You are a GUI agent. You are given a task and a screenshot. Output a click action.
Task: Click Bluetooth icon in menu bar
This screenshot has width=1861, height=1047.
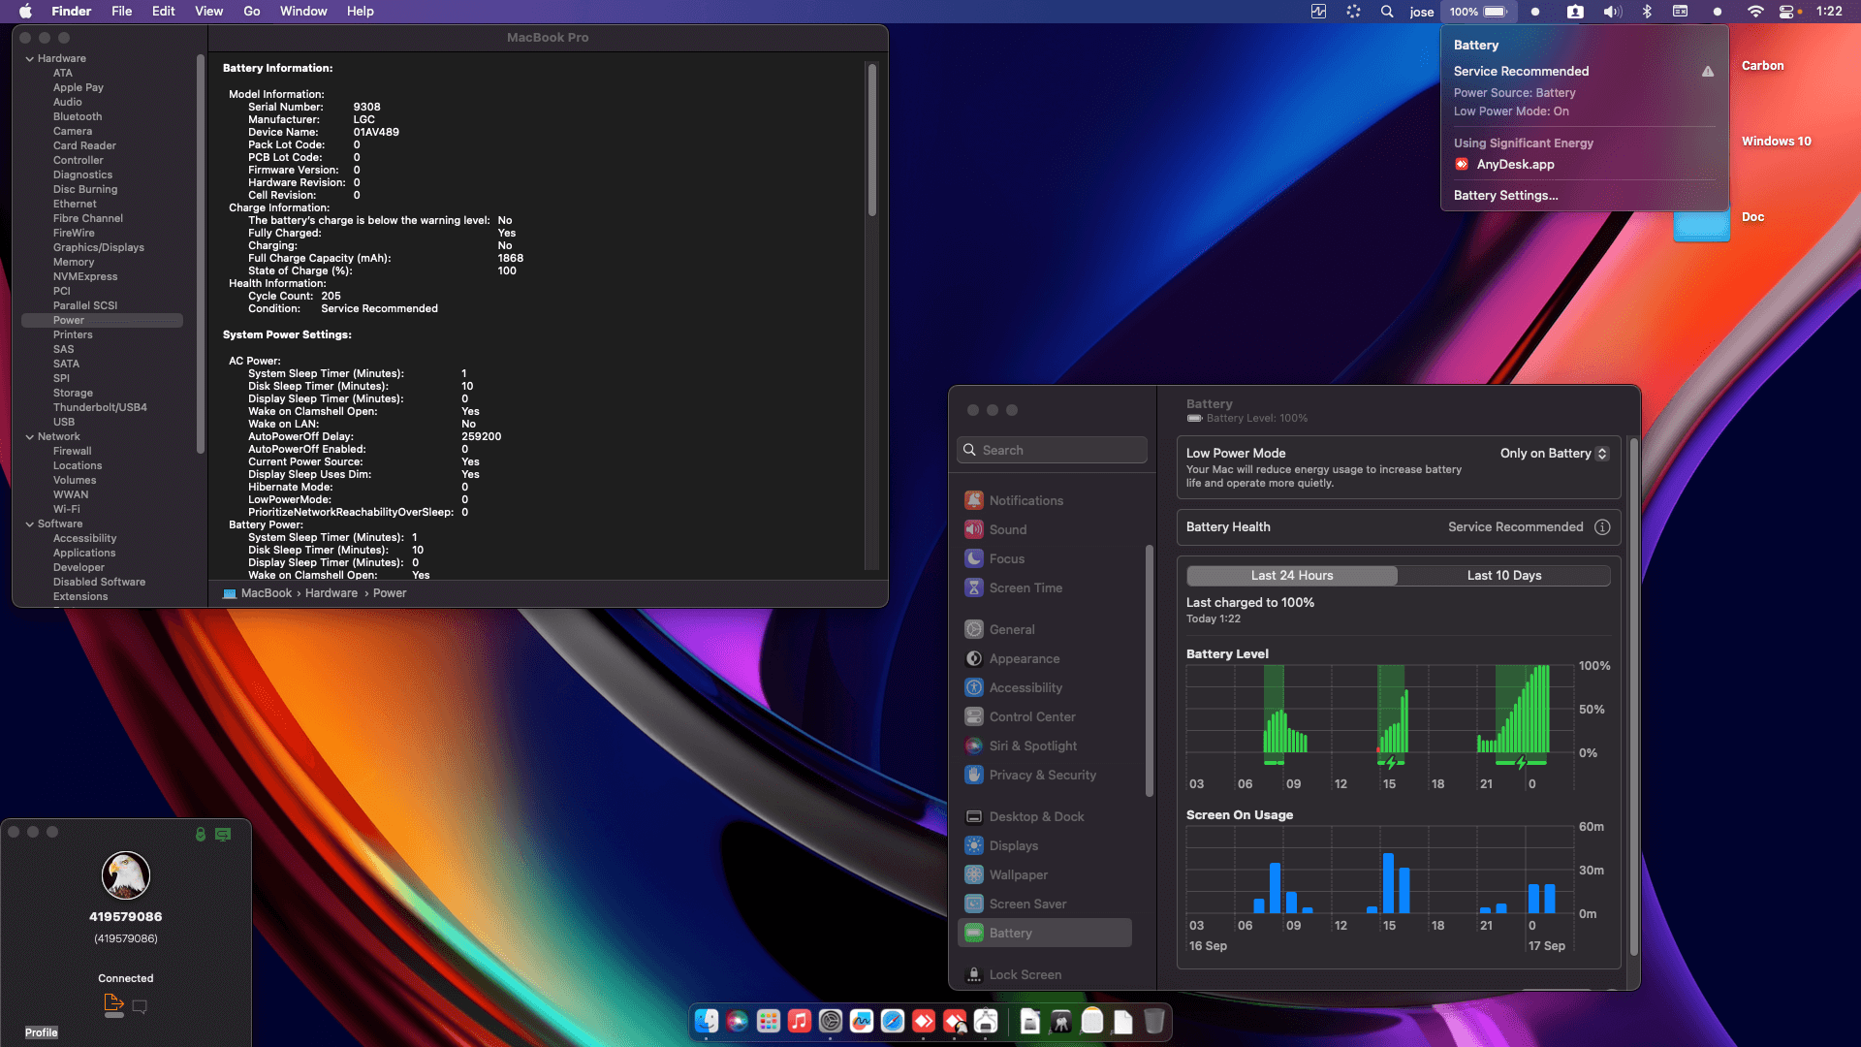[1646, 12]
